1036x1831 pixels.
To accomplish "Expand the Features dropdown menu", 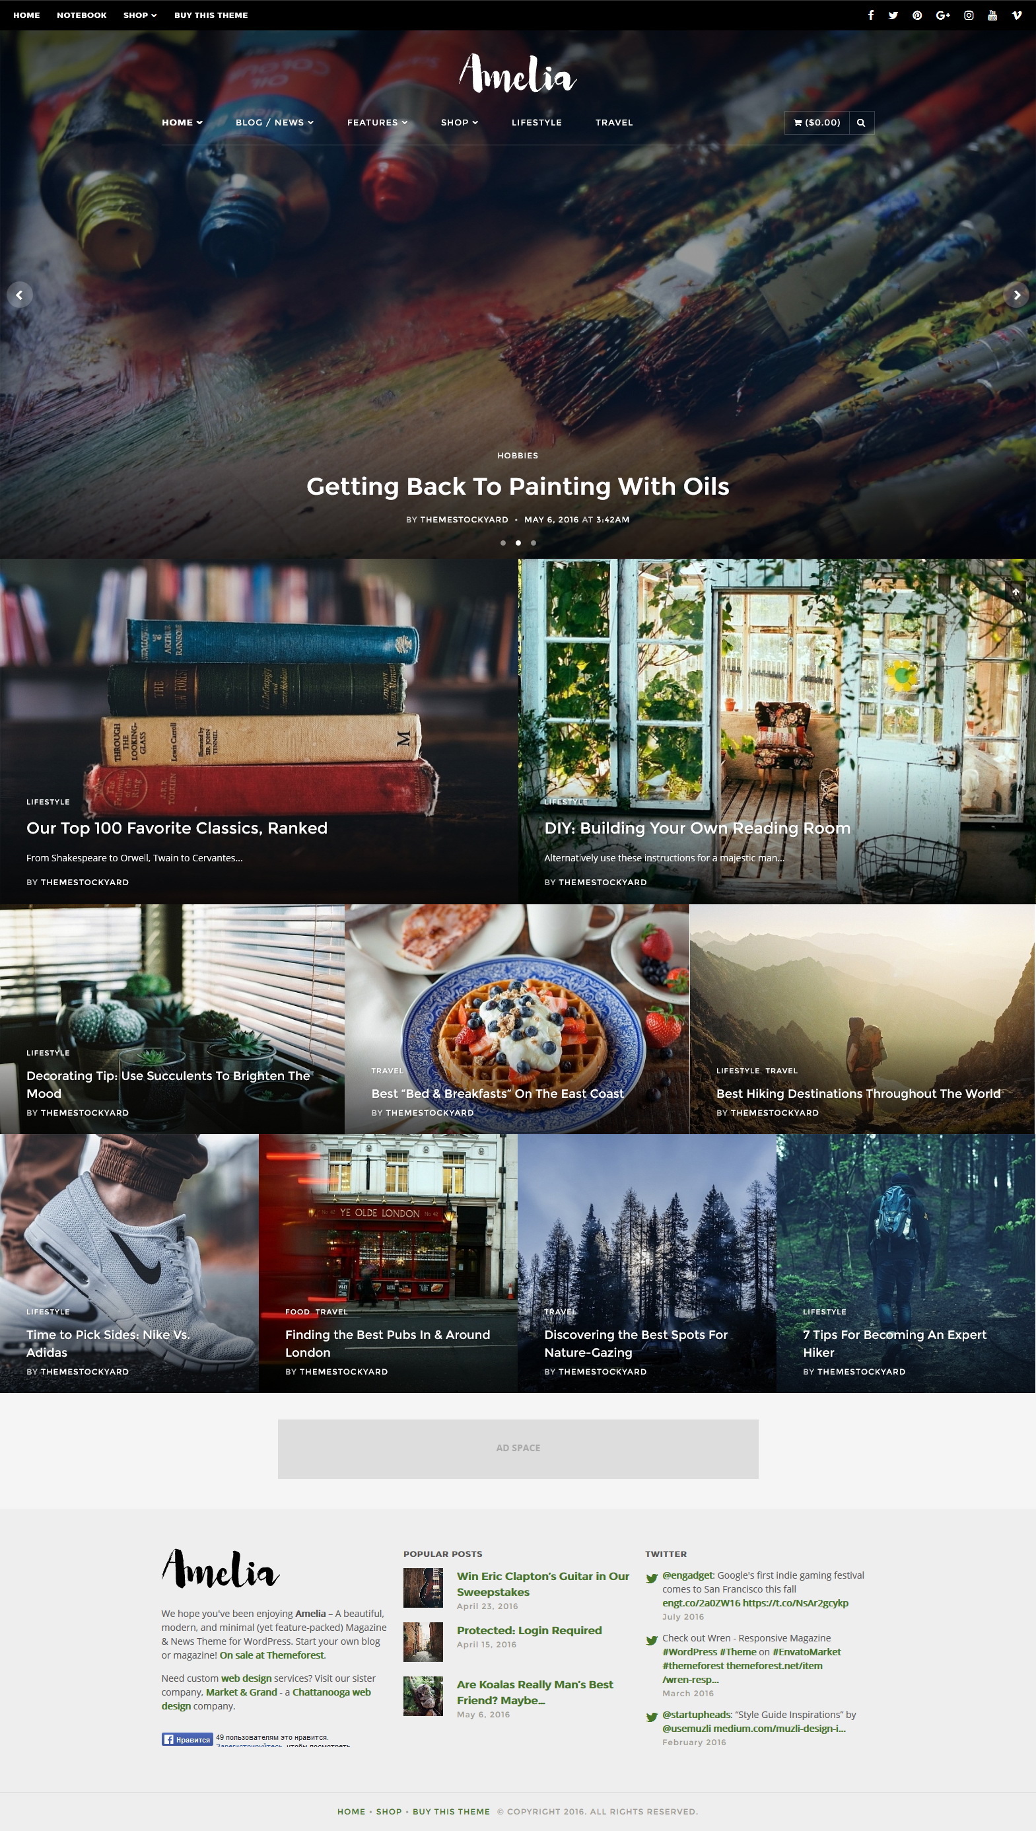I will tap(377, 122).
